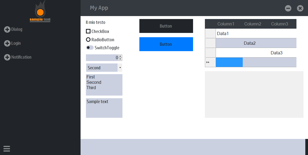308x155 pixels.
Task: Select Third in the list box
Action: (91, 88)
